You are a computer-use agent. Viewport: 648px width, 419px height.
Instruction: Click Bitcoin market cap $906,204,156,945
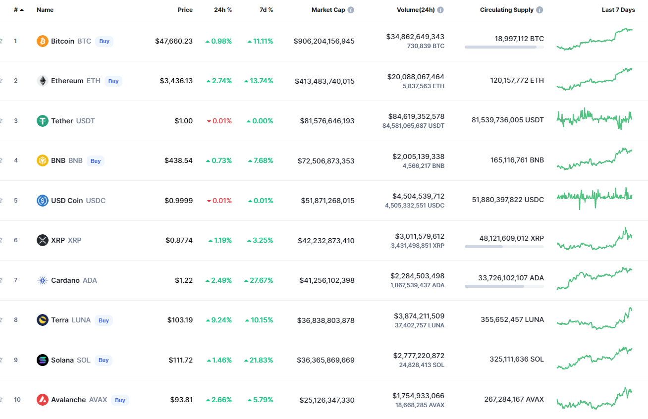[324, 41]
